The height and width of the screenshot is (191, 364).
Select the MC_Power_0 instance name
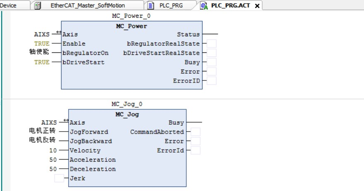[131, 16]
